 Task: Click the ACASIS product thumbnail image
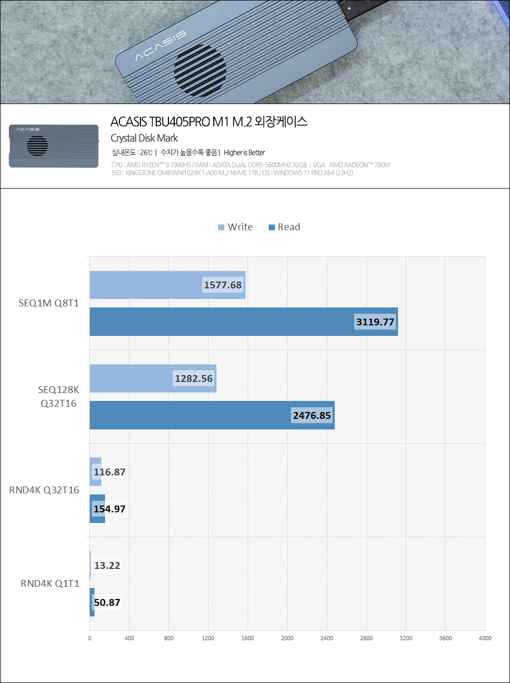point(53,146)
